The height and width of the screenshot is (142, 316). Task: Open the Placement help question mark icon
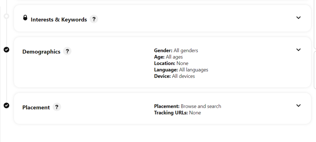coord(57,107)
